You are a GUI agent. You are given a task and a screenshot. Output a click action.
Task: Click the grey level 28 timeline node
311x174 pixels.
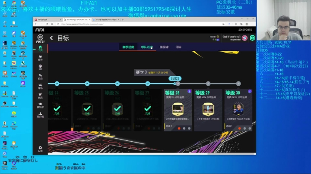click(x=178, y=84)
